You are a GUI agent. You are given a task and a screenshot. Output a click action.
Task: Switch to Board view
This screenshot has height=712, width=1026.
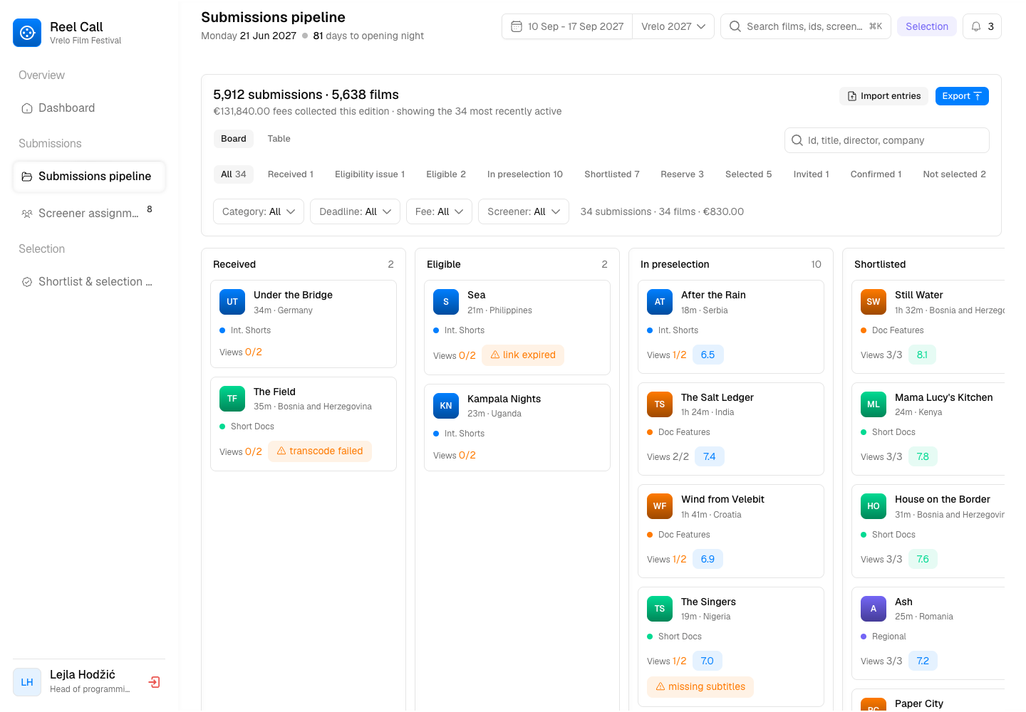(233, 139)
